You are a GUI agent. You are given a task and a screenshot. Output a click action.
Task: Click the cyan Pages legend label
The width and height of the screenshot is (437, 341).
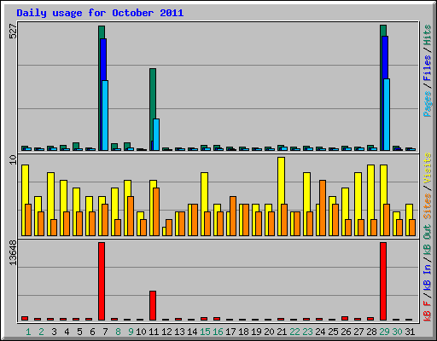click(427, 104)
